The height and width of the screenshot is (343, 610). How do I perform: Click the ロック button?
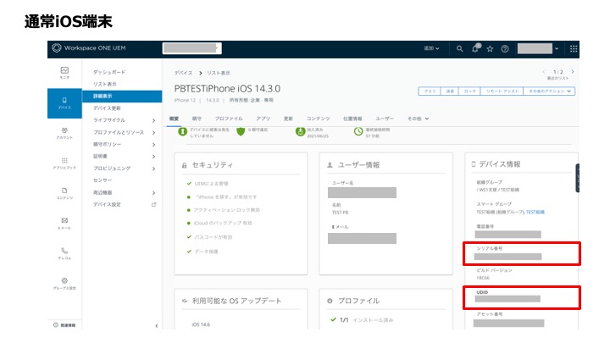click(x=470, y=91)
